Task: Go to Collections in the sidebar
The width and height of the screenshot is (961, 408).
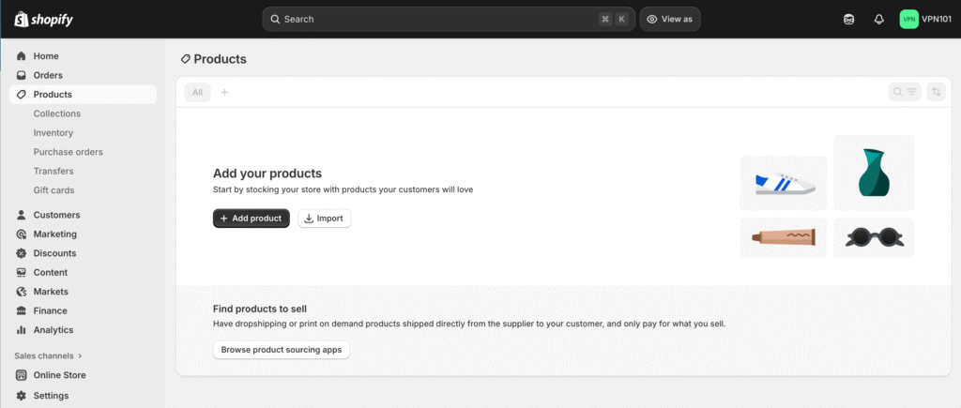Action: tap(56, 113)
